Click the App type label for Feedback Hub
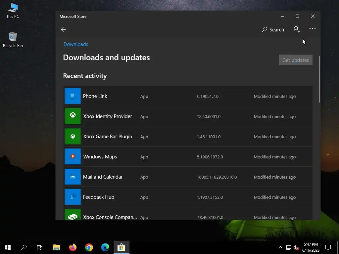 click(x=144, y=197)
